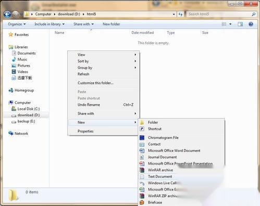Choose Customize this folder...
This screenshot has height=206, width=260.
(x=103, y=83)
